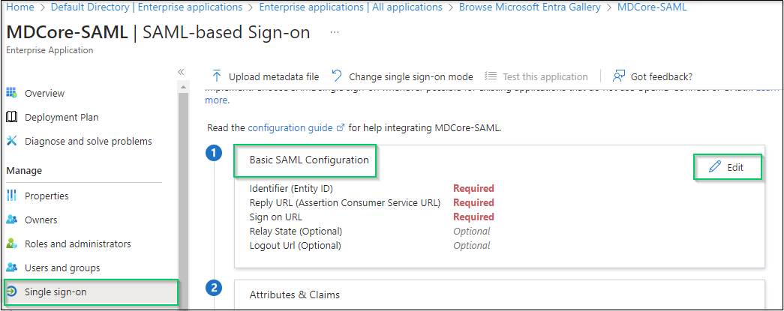This screenshot has width=784, height=311.
Task: Go to Home breadcrumb
Action: point(20,7)
